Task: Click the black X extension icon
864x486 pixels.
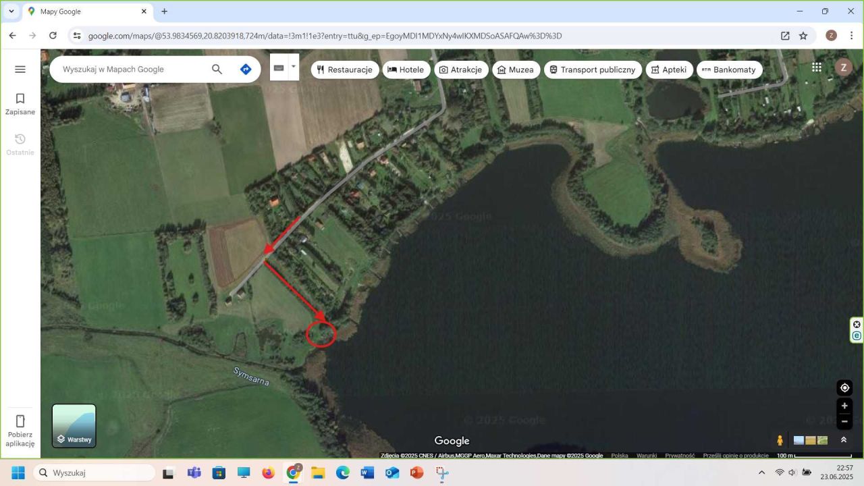Action: pyautogui.click(x=857, y=324)
